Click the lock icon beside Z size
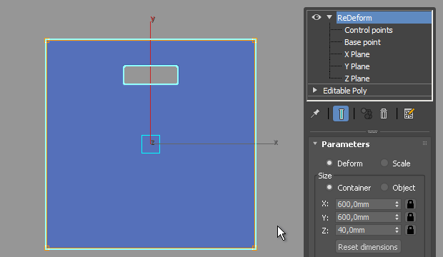Screen dimensions: 443x257 (x=410, y=230)
